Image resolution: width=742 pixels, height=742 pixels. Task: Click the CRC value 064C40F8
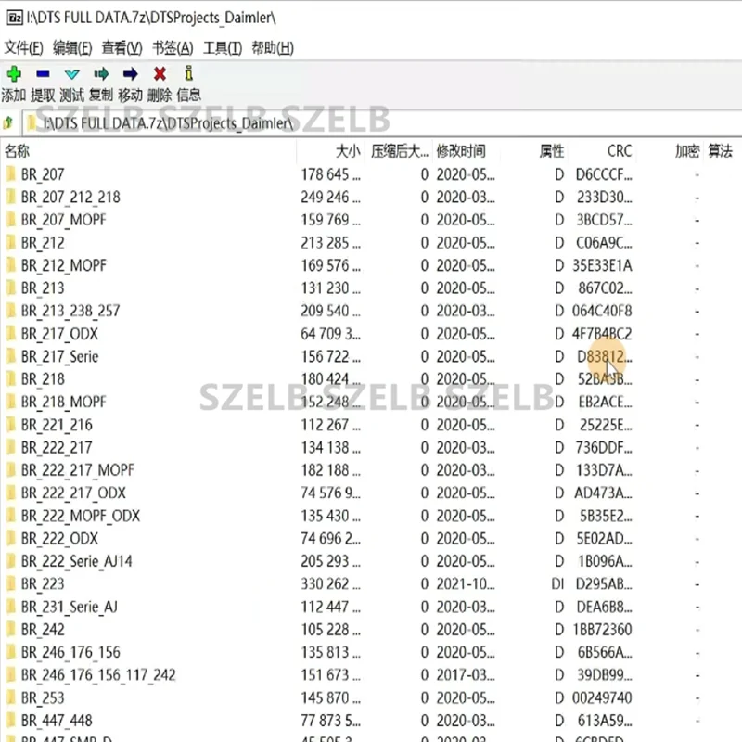click(x=602, y=311)
